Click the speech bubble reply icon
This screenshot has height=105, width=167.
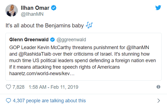coord(8,101)
